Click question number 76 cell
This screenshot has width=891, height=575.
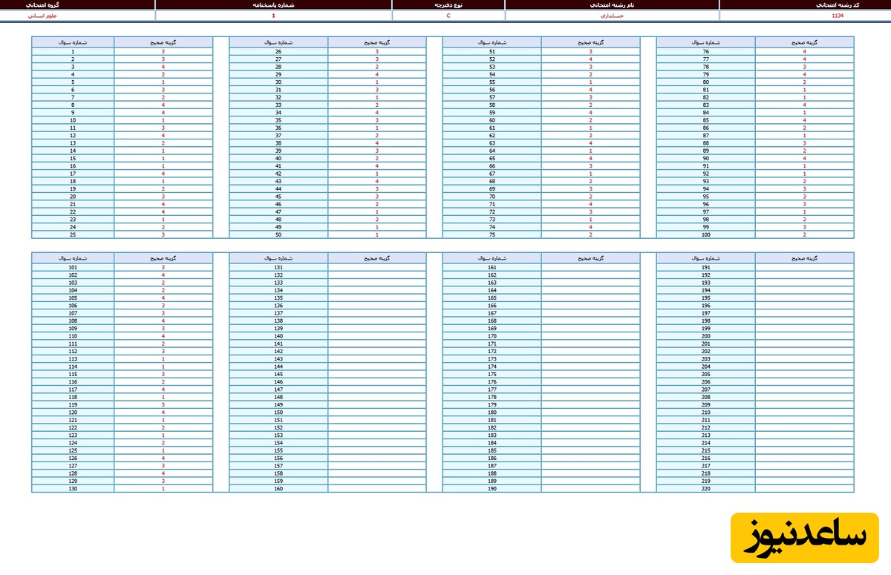tap(705, 52)
